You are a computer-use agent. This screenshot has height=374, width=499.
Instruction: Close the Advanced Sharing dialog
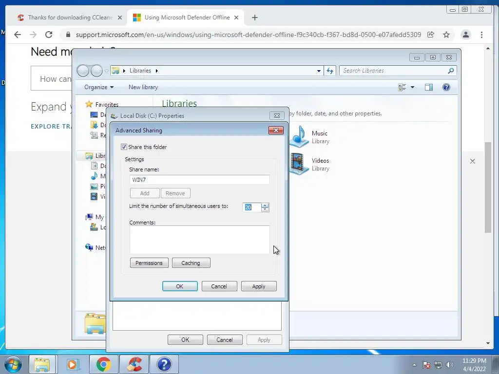tap(276, 130)
